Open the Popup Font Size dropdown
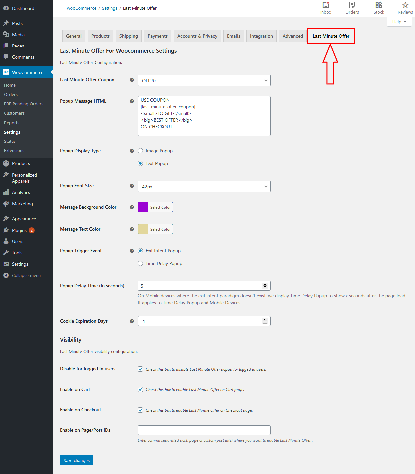 [204, 186]
